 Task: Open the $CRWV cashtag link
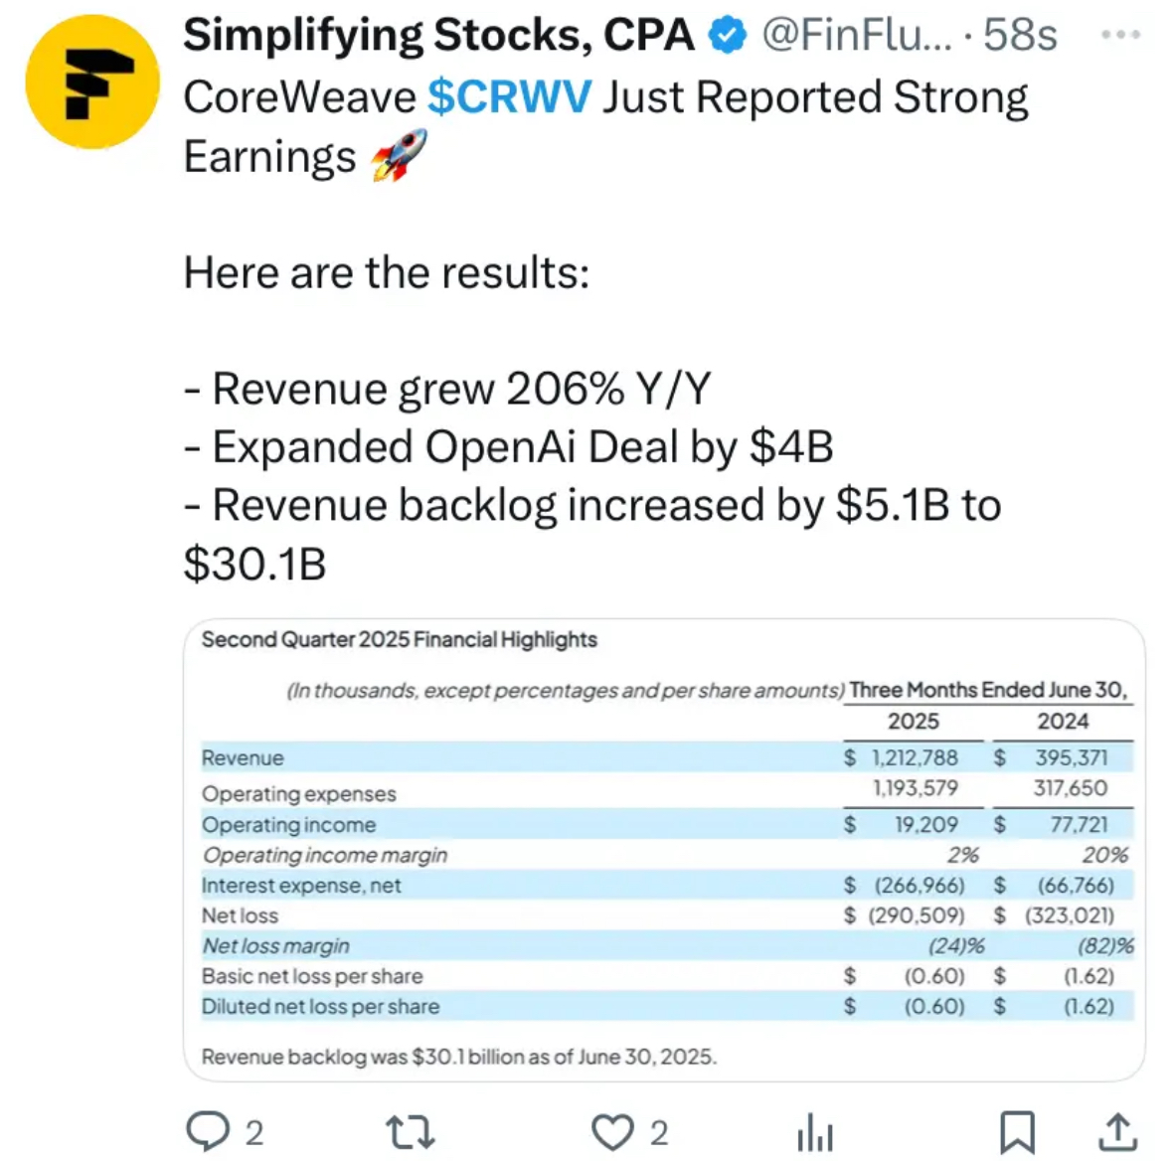pos(510,97)
